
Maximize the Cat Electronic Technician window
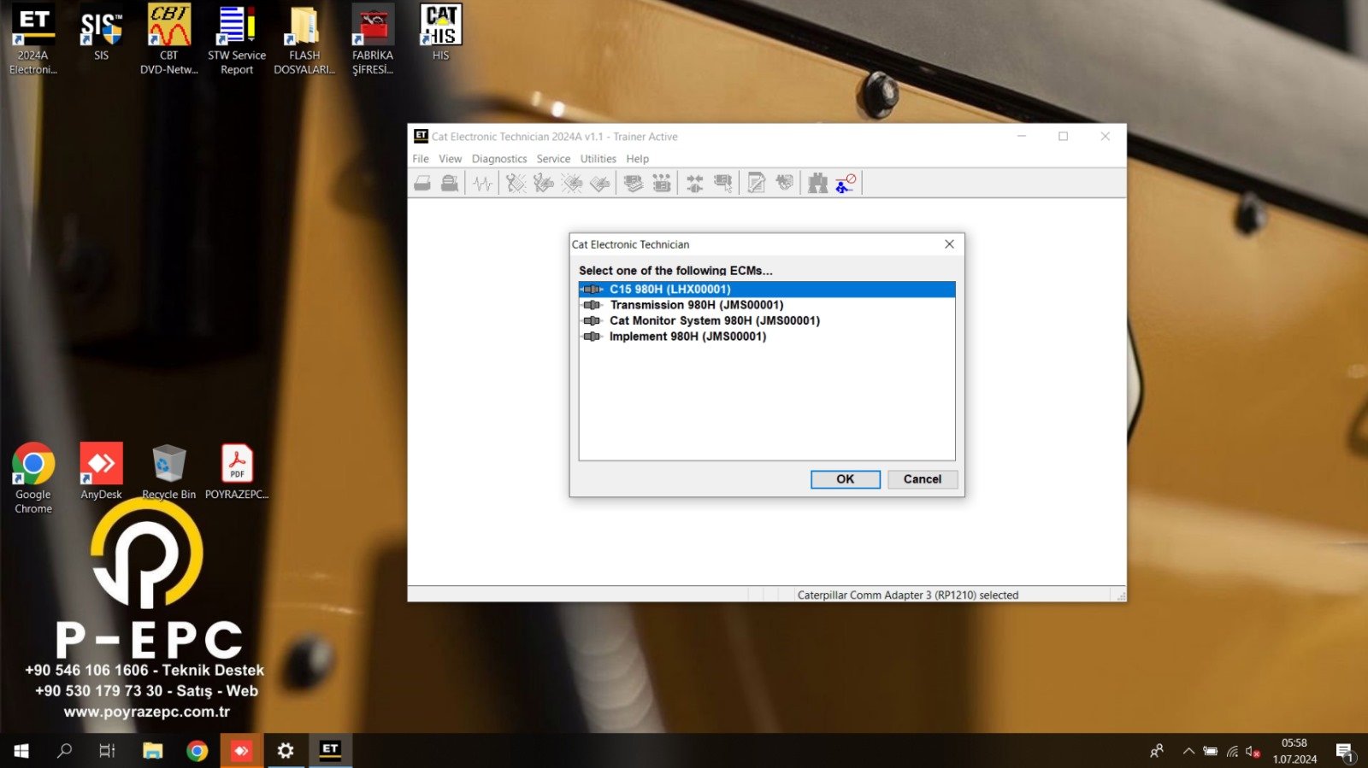point(1063,137)
